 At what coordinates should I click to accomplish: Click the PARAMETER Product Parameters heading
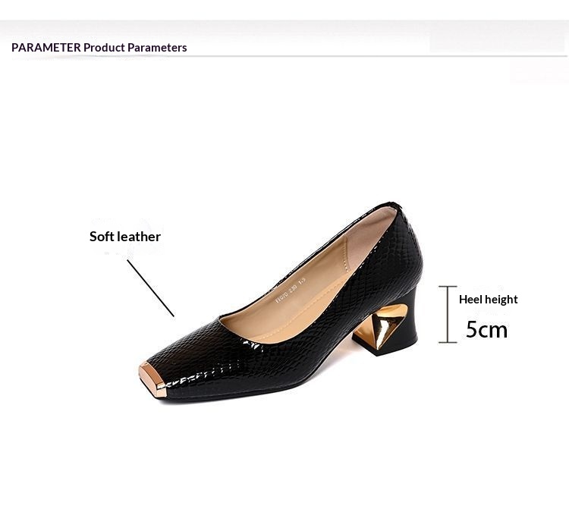tap(99, 48)
